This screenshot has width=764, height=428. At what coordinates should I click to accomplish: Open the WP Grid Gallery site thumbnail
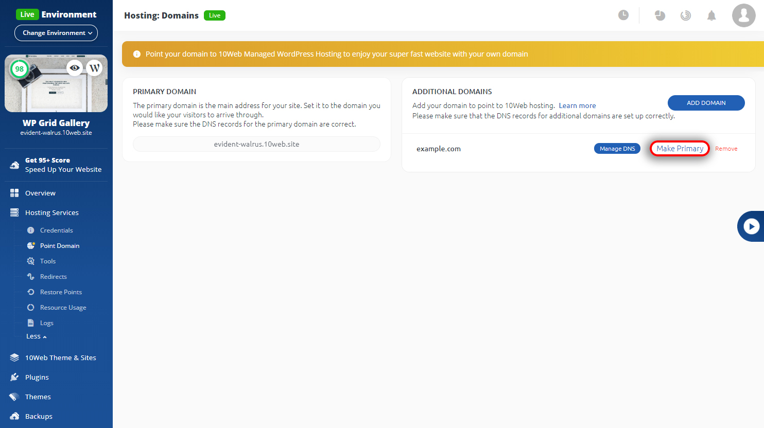click(56, 83)
